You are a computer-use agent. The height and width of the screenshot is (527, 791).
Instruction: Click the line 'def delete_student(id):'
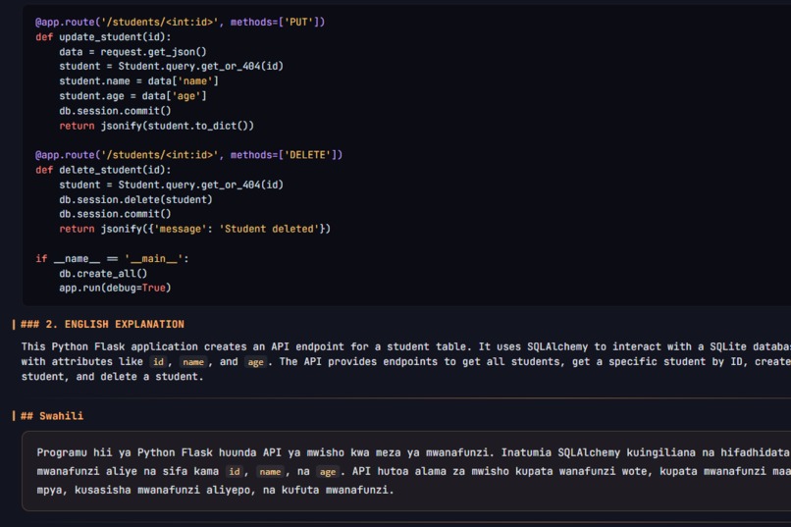pos(103,170)
